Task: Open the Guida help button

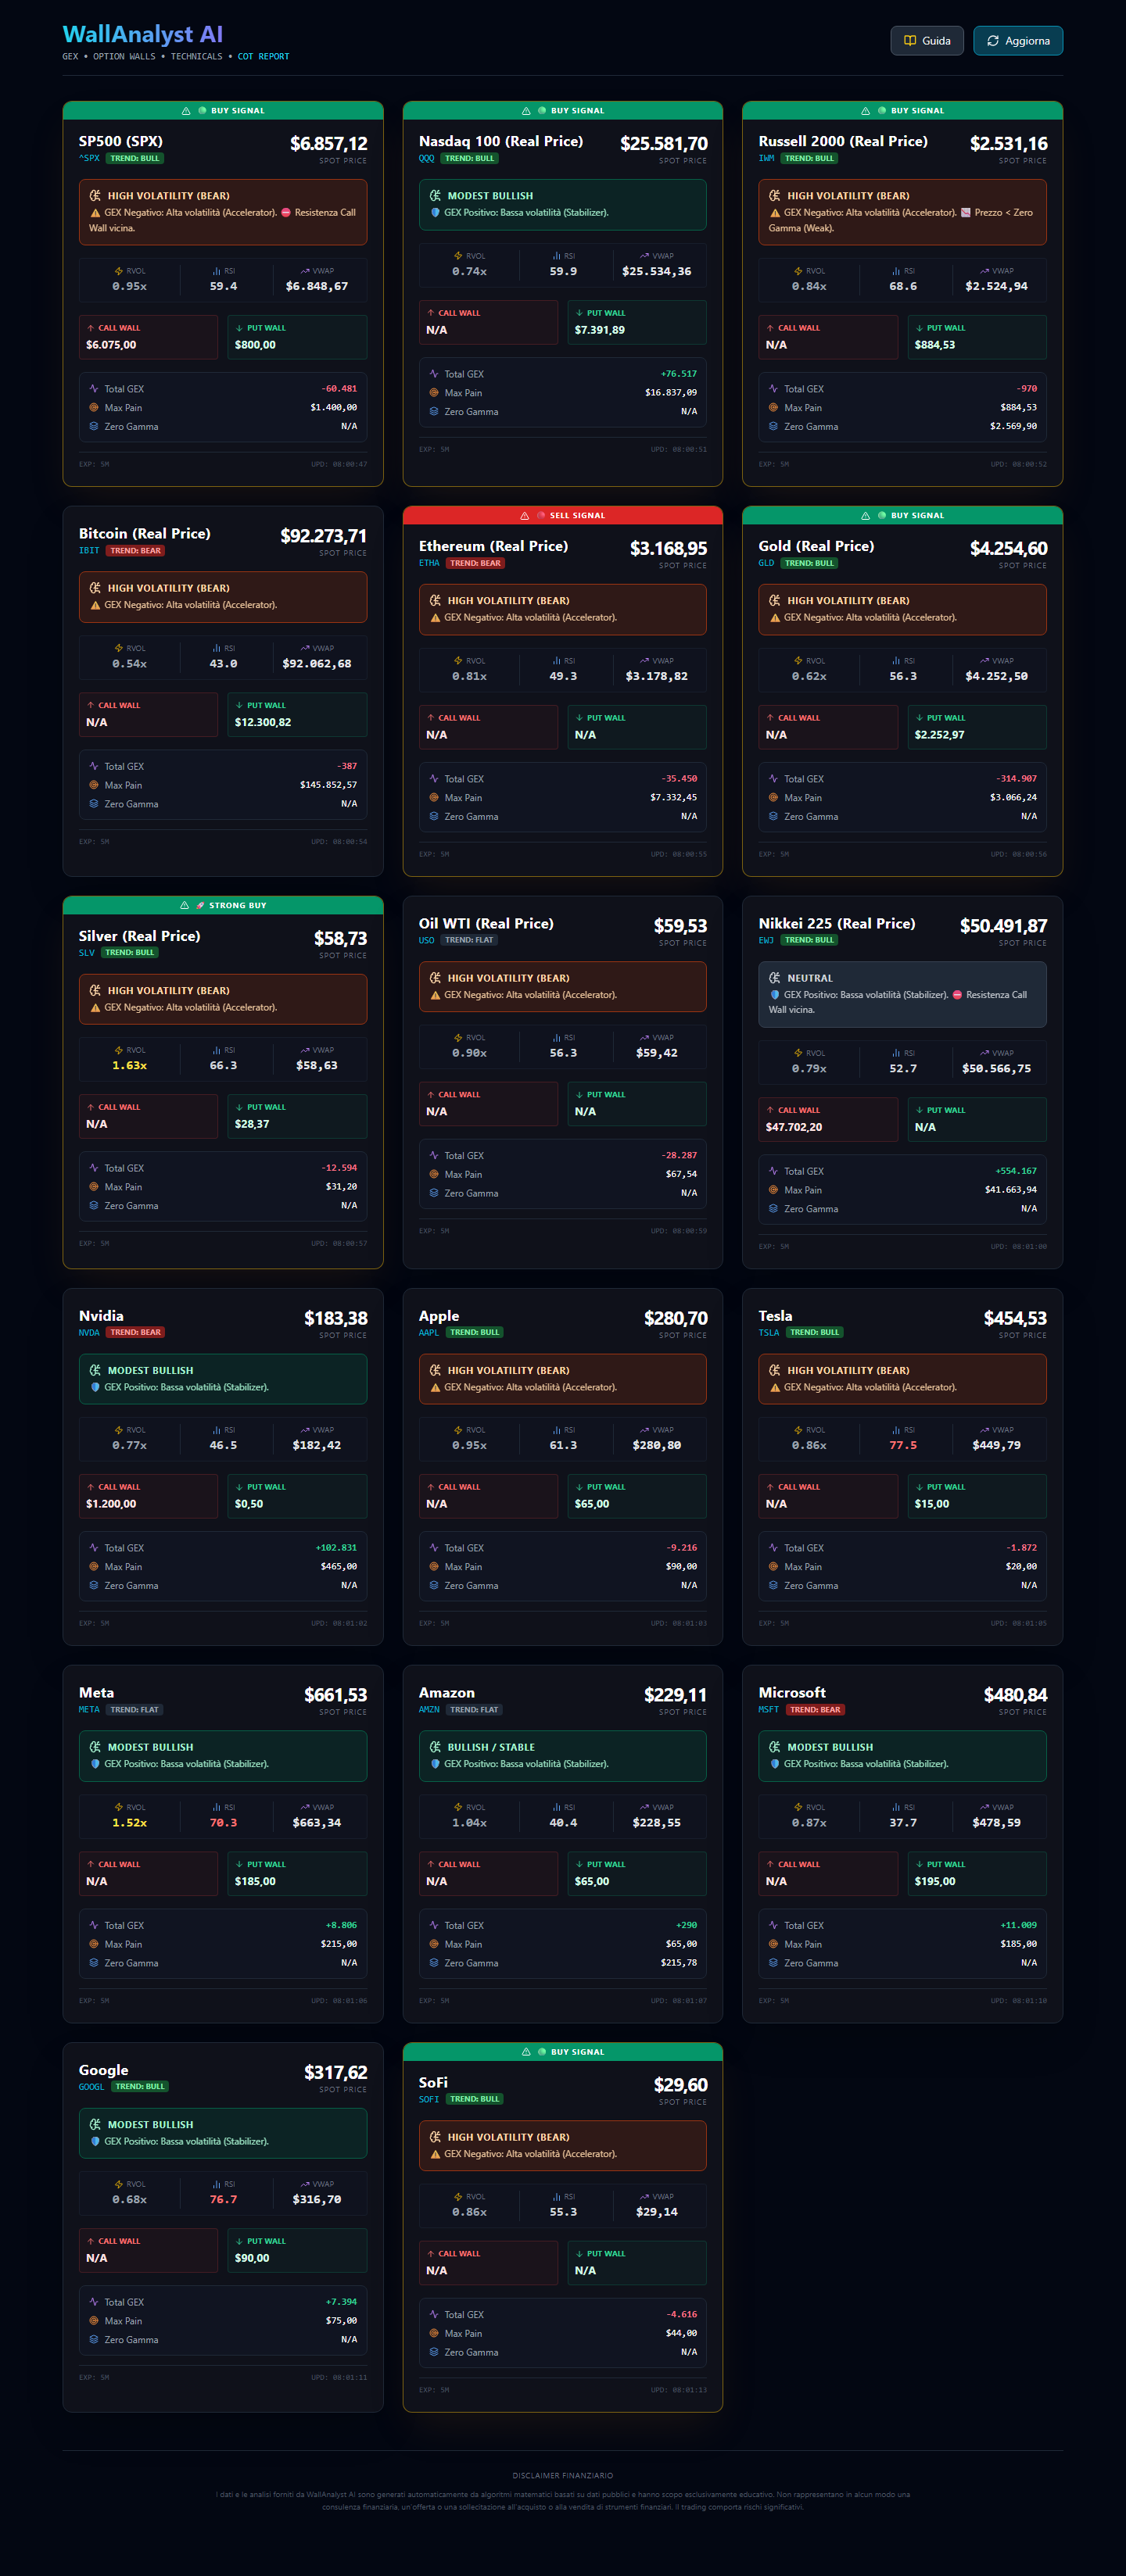Action: pos(927,41)
